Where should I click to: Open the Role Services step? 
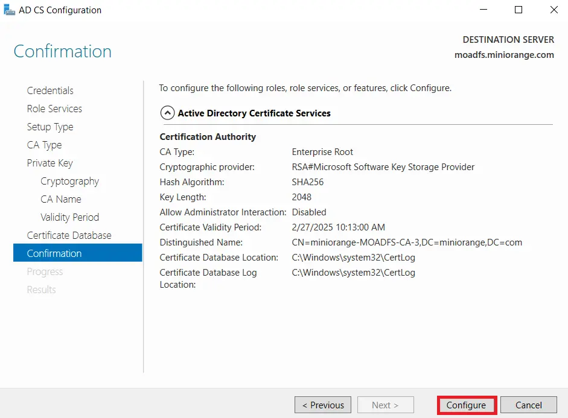[54, 109]
